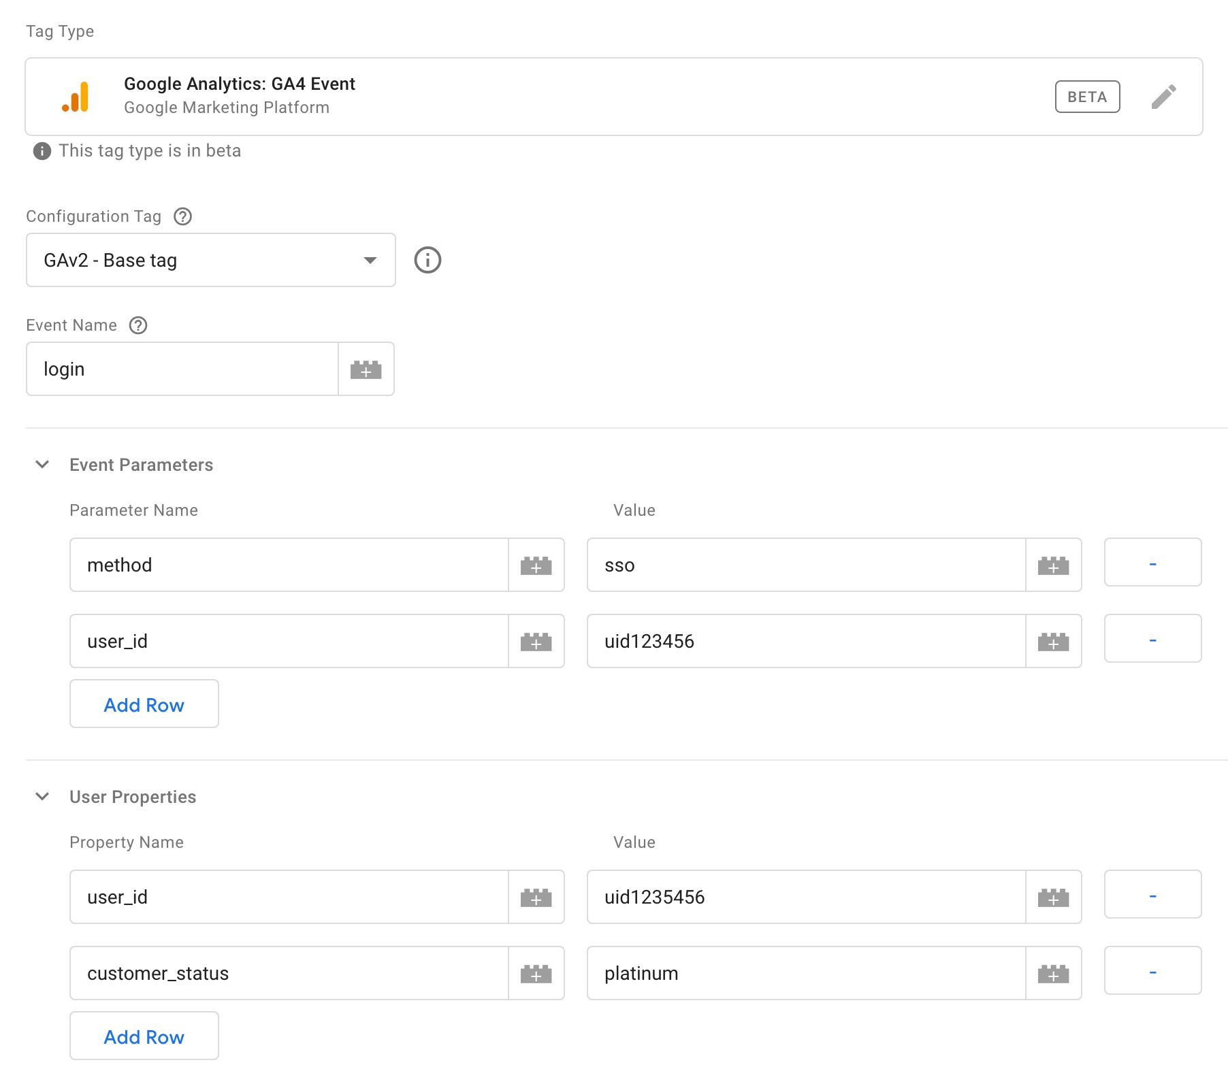Click the user_id user property name field
The image size is (1228, 1071).
(289, 897)
